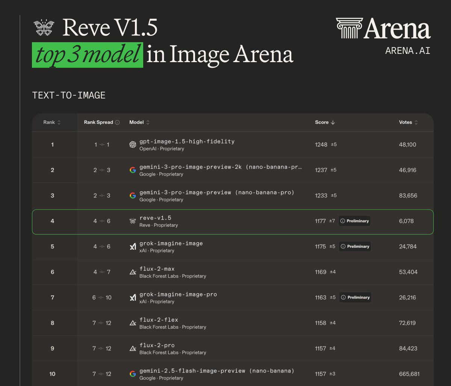The height and width of the screenshot is (386, 451).
Task: Click the OpenAI icon next to gpt-image-1.5-high-fidelity
Action: tap(133, 145)
